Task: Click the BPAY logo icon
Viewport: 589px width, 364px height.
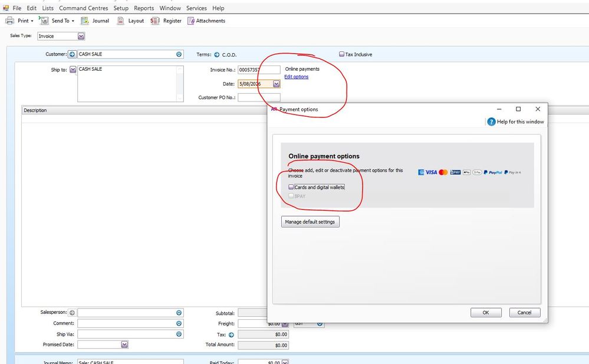Action: pos(455,172)
